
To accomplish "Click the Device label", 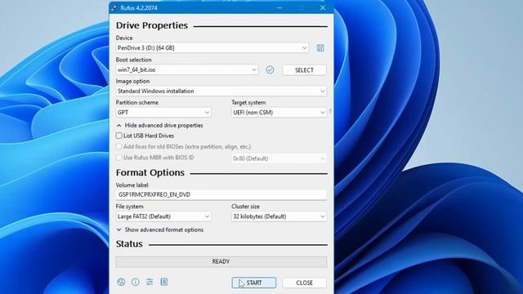I will (x=124, y=38).
